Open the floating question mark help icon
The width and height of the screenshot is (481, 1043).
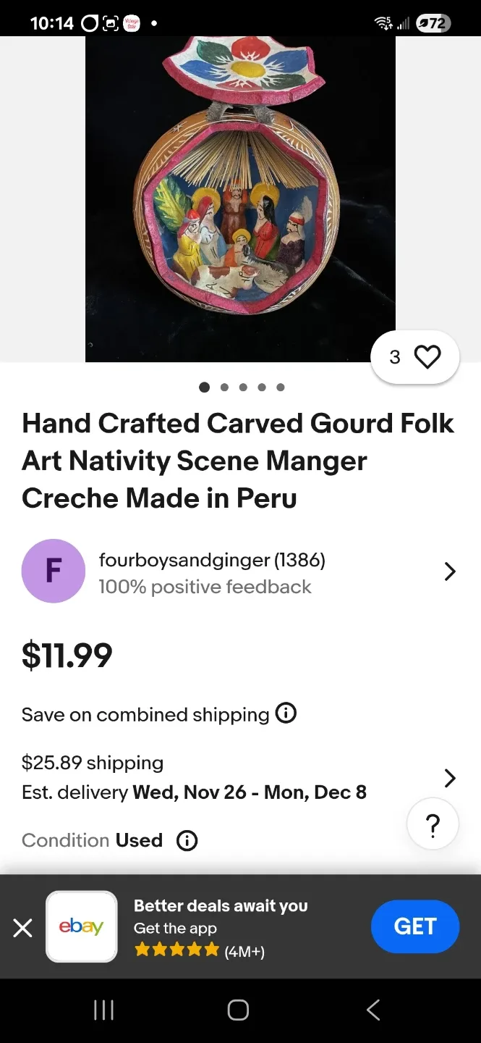(433, 824)
